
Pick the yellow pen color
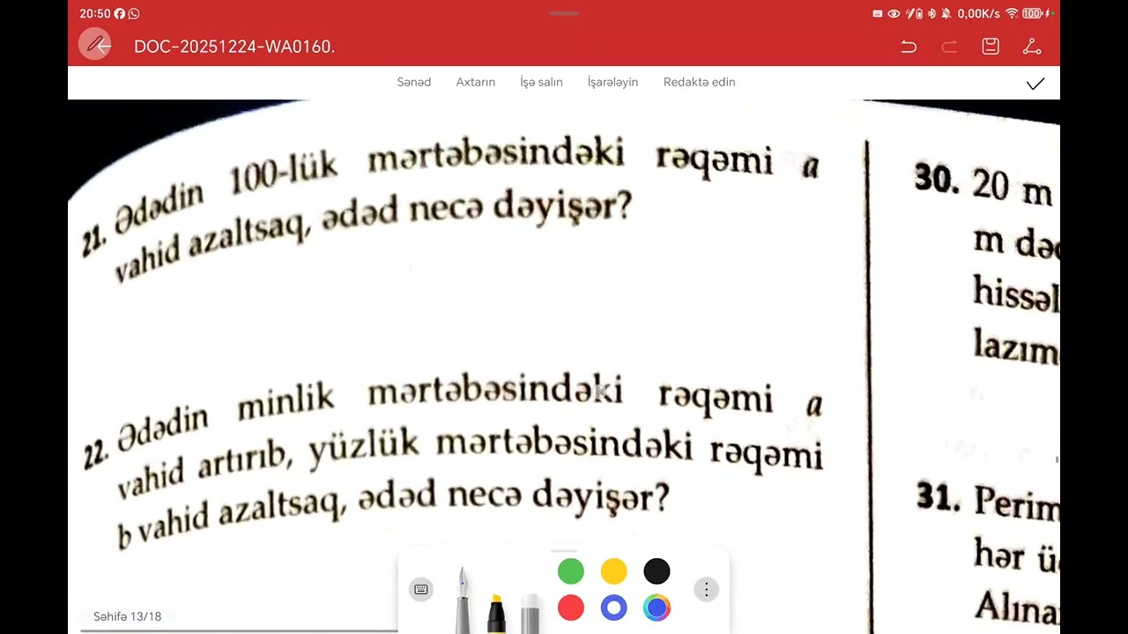pyautogui.click(x=614, y=571)
